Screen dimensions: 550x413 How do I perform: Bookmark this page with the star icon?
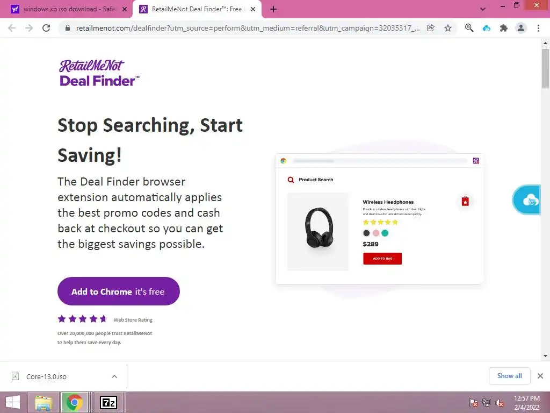tap(448, 28)
